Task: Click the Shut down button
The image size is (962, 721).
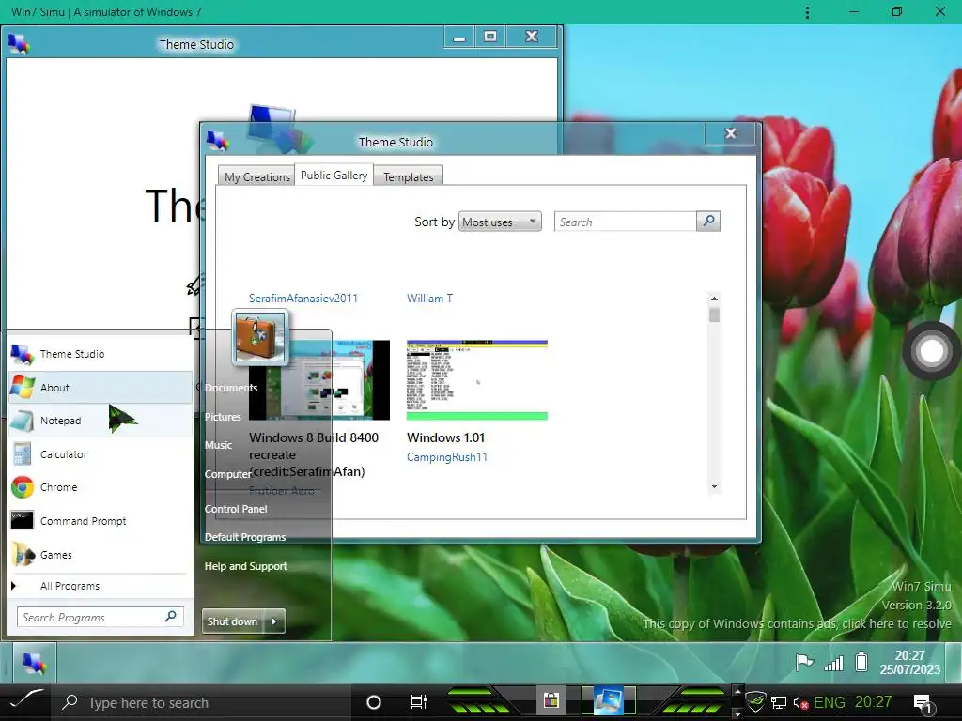Action: [233, 621]
